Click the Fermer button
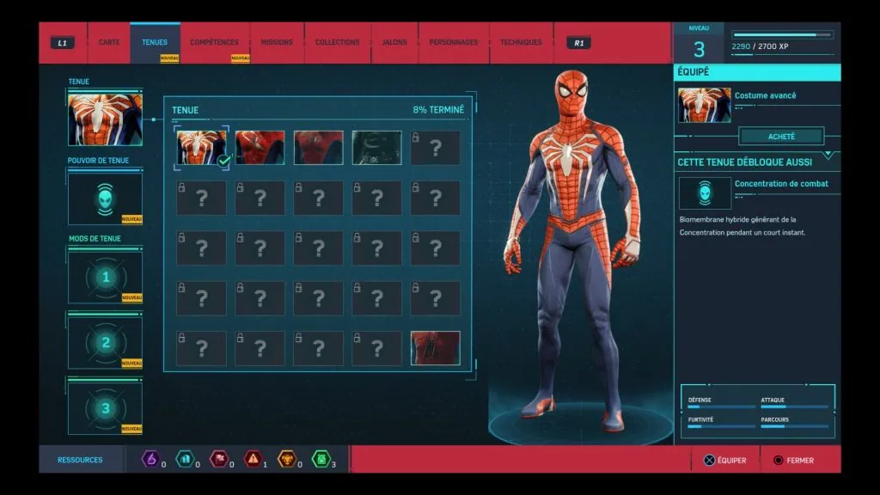 pyautogui.click(x=796, y=460)
